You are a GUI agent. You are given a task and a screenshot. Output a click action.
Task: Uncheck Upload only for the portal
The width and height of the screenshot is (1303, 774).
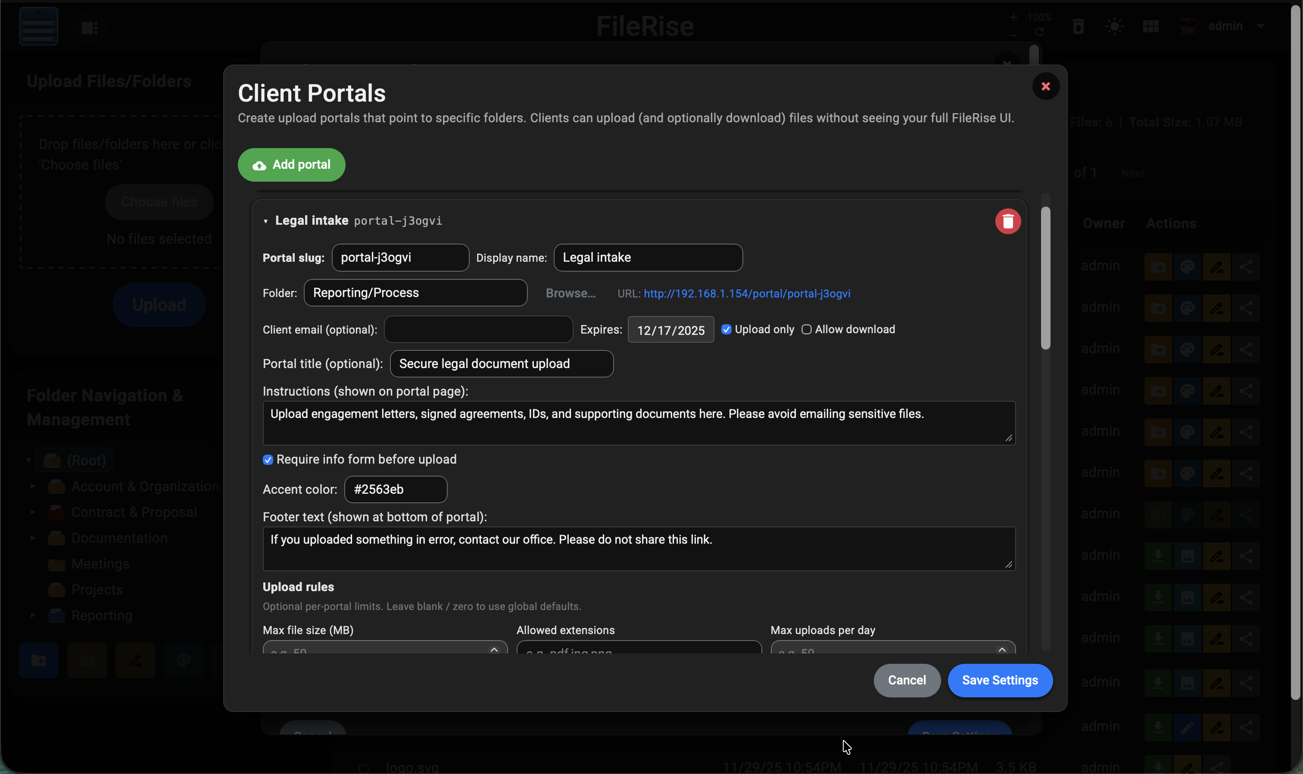click(726, 329)
